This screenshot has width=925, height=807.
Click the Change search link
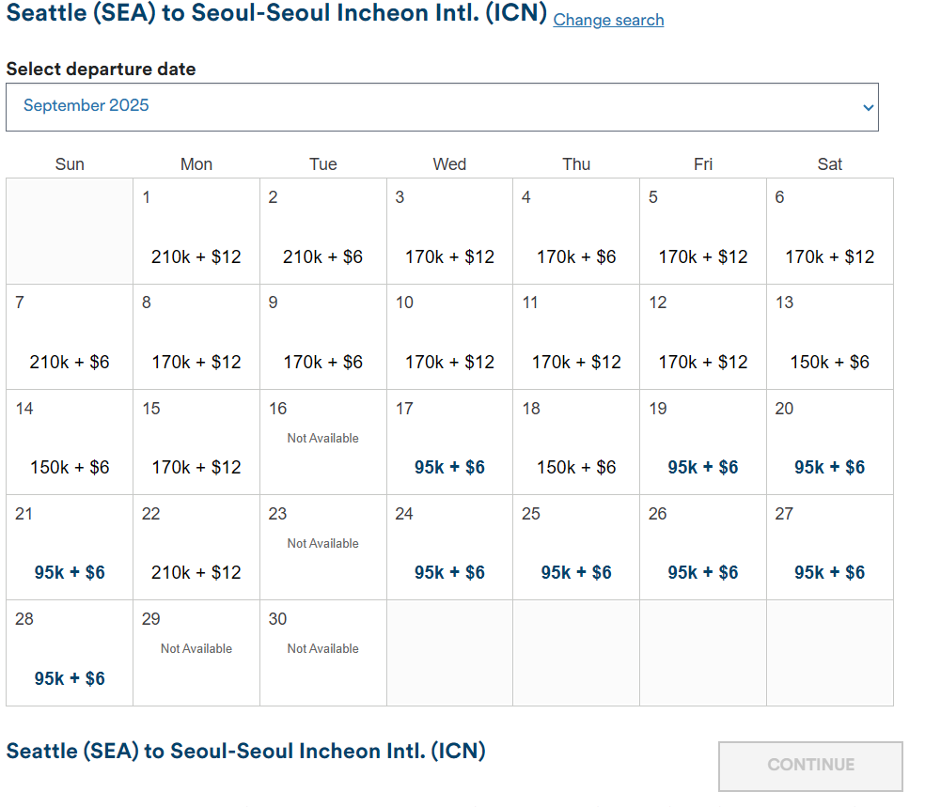[x=608, y=20]
